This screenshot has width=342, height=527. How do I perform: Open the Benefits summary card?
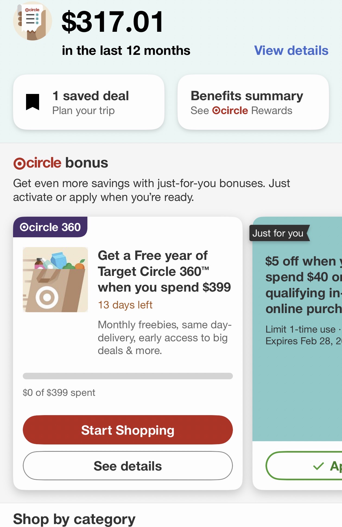tap(253, 102)
